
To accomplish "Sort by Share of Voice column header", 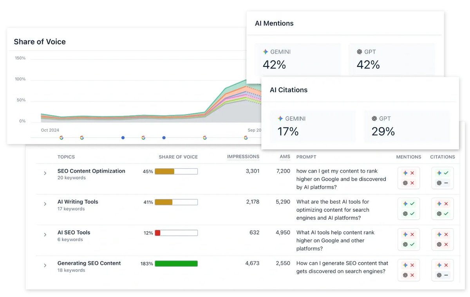I will tap(178, 157).
